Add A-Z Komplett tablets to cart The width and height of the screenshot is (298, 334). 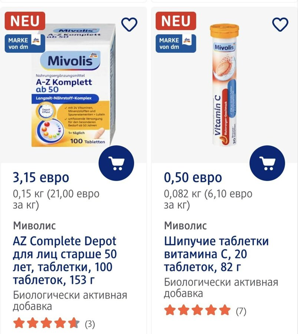116,163
